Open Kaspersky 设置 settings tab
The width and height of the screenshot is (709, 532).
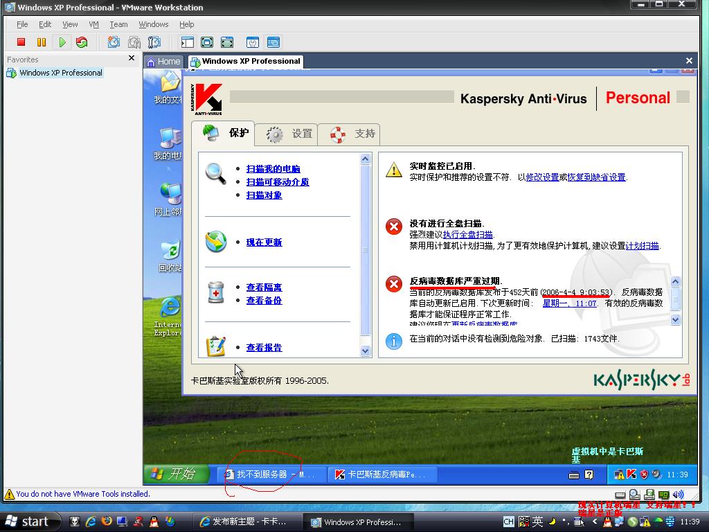(x=287, y=134)
